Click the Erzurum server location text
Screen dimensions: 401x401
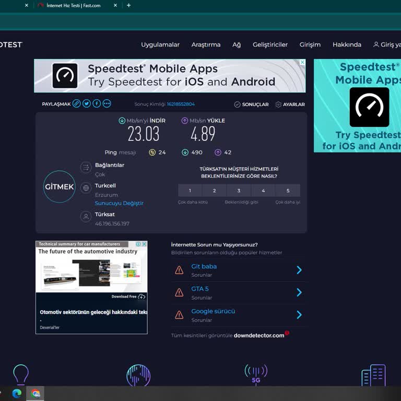point(107,195)
